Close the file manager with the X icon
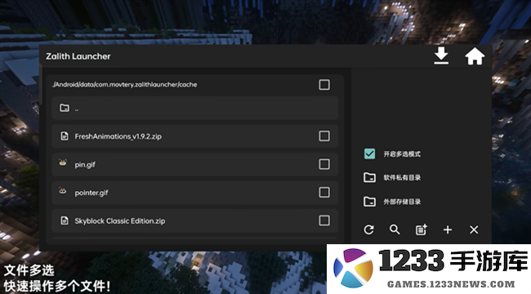This screenshot has height=294, width=531. 474,229
